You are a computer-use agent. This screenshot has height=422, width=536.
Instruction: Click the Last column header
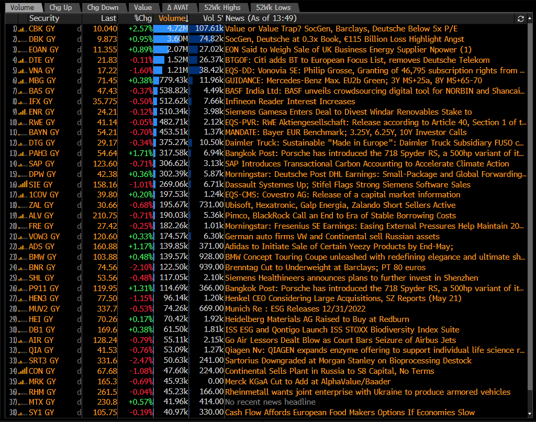[x=109, y=18]
